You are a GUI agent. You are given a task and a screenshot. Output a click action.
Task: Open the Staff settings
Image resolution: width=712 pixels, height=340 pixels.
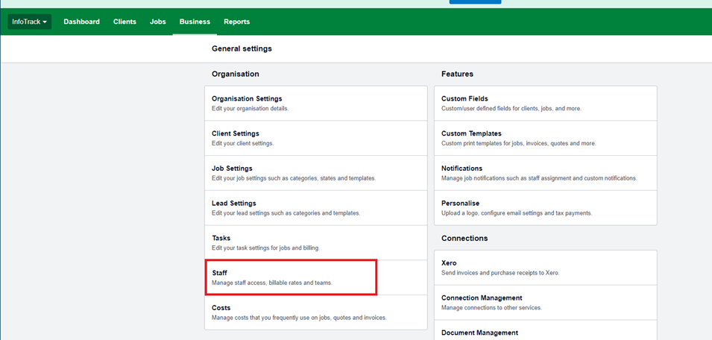(220, 274)
